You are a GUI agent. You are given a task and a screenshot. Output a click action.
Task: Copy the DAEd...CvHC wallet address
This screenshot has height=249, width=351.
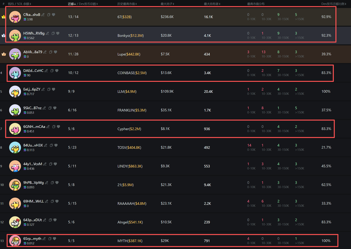(x=52, y=71)
